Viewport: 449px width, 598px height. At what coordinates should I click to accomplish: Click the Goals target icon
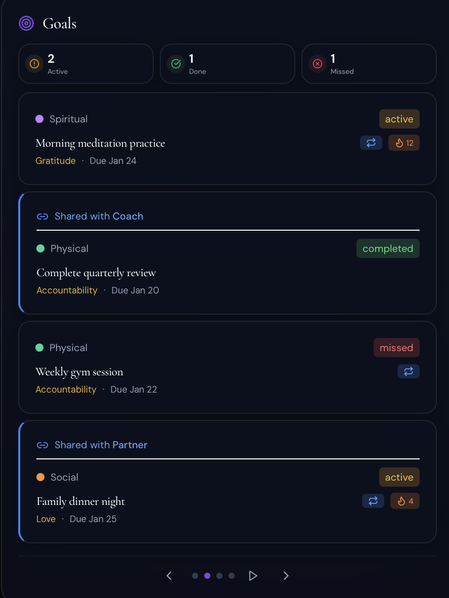tap(26, 23)
